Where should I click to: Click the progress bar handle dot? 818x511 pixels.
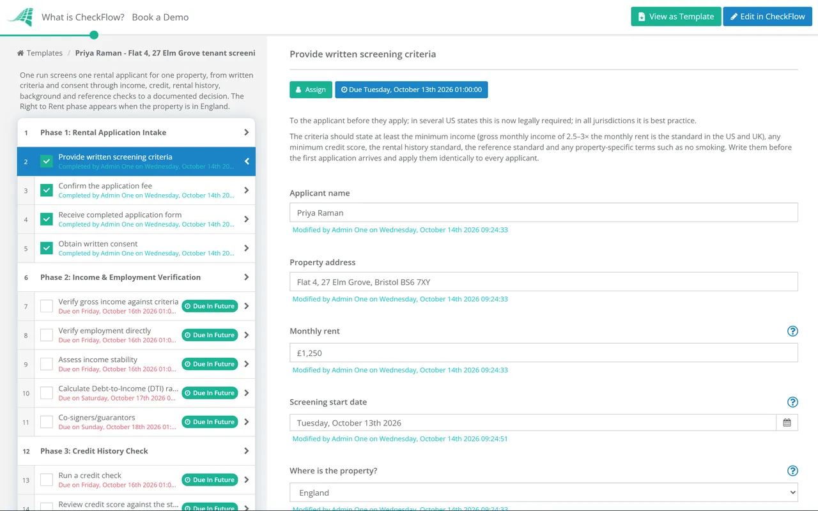click(94, 35)
